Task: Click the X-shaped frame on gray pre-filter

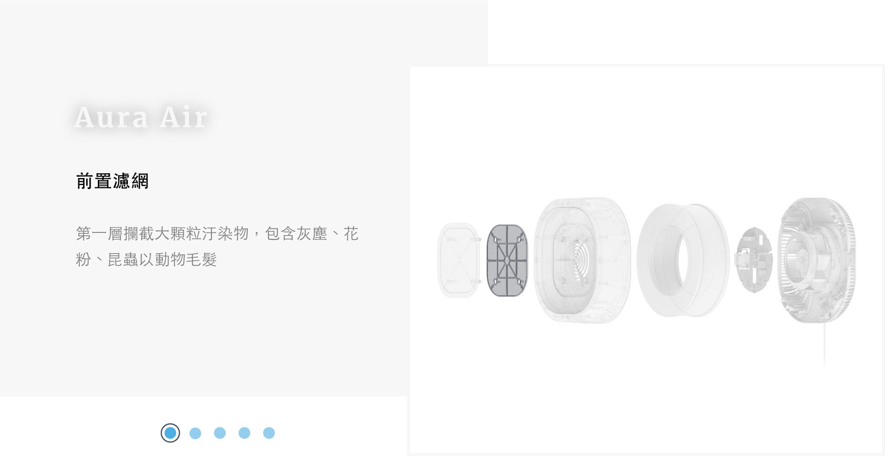Action: 507,260
